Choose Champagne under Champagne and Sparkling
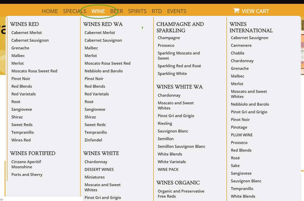The height and width of the screenshot is (201, 304). pos(169,38)
